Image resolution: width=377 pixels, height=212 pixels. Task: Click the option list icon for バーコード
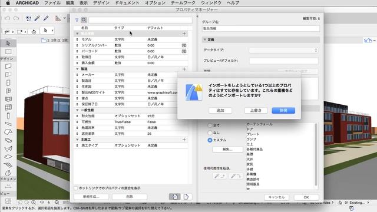point(184,51)
